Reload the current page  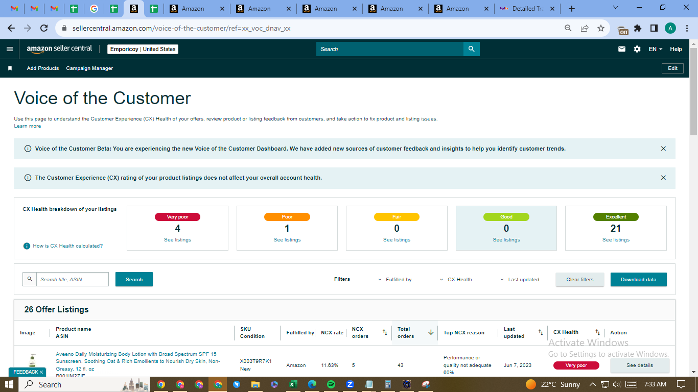pyautogui.click(x=44, y=29)
